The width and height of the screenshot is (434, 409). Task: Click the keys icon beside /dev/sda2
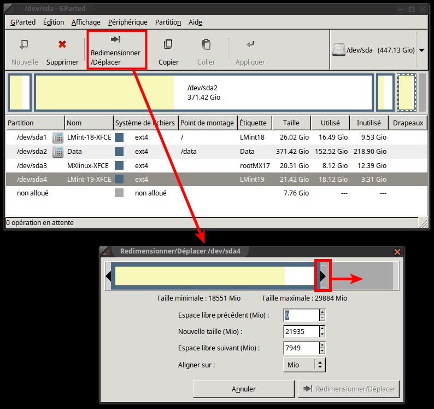pyautogui.click(x=57, y=152)
